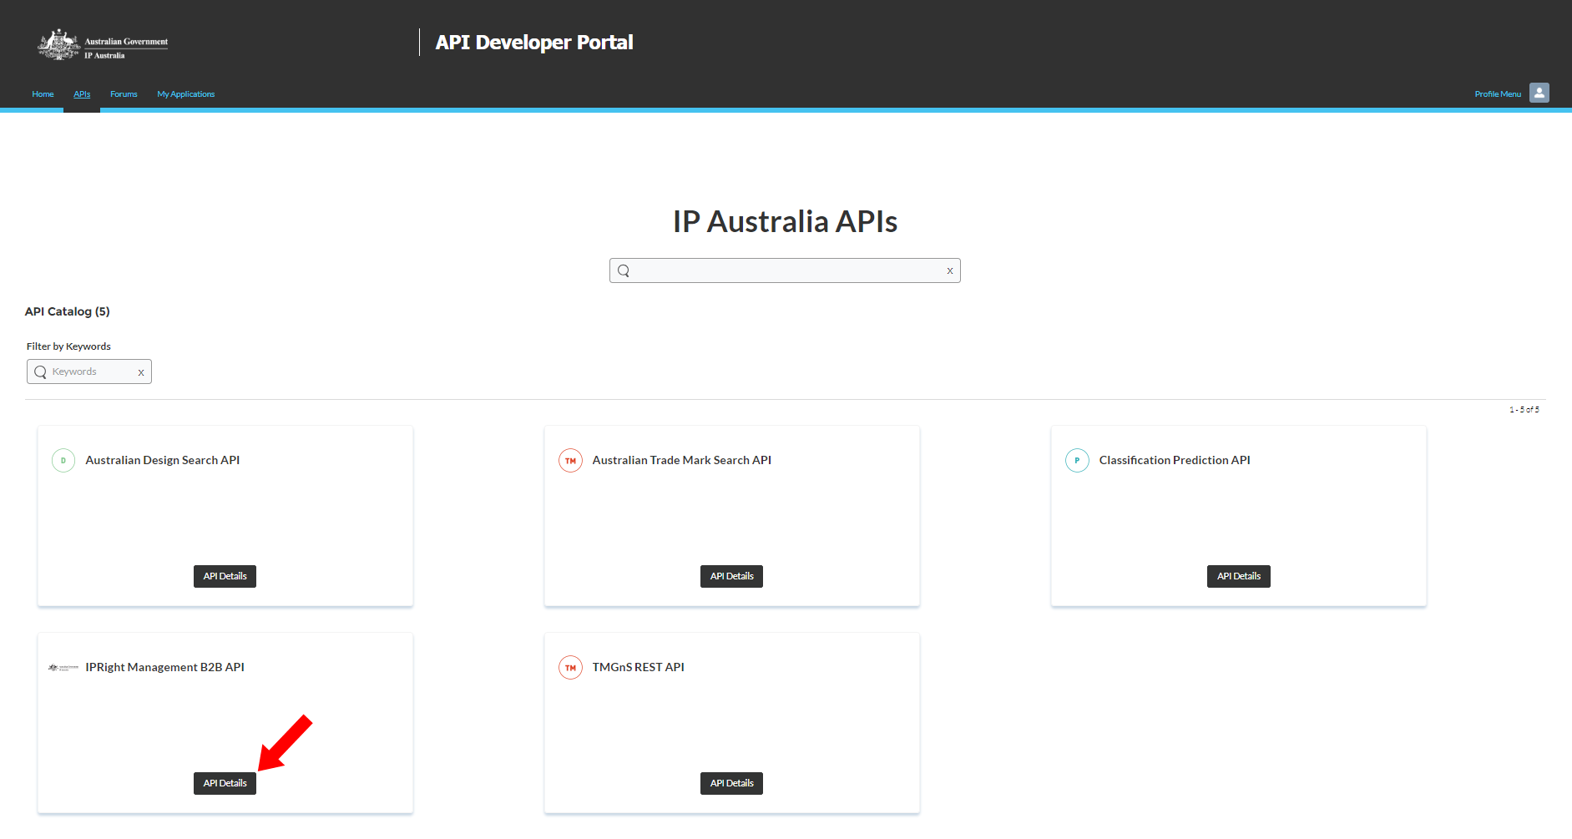Open the Profile Menu avatar icon

coord(1539,93)
